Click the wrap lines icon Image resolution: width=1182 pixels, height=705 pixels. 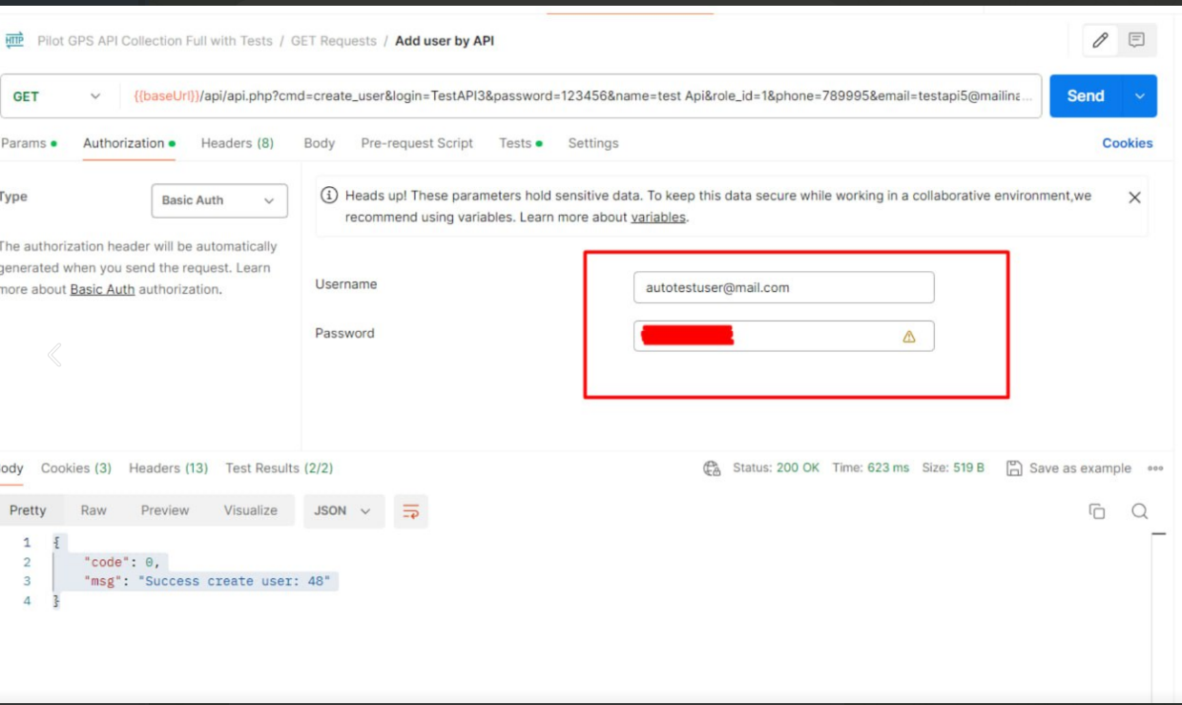click(x=411, y=511)
